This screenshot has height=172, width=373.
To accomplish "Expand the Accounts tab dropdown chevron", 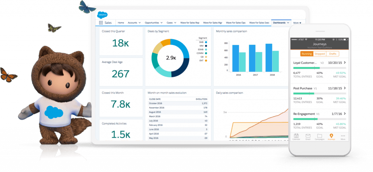I will (x=139, y=23).
